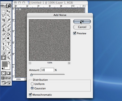Click the Distribution group label
The height and width of the screenshot is (101, 122).
tap(40, 80)
